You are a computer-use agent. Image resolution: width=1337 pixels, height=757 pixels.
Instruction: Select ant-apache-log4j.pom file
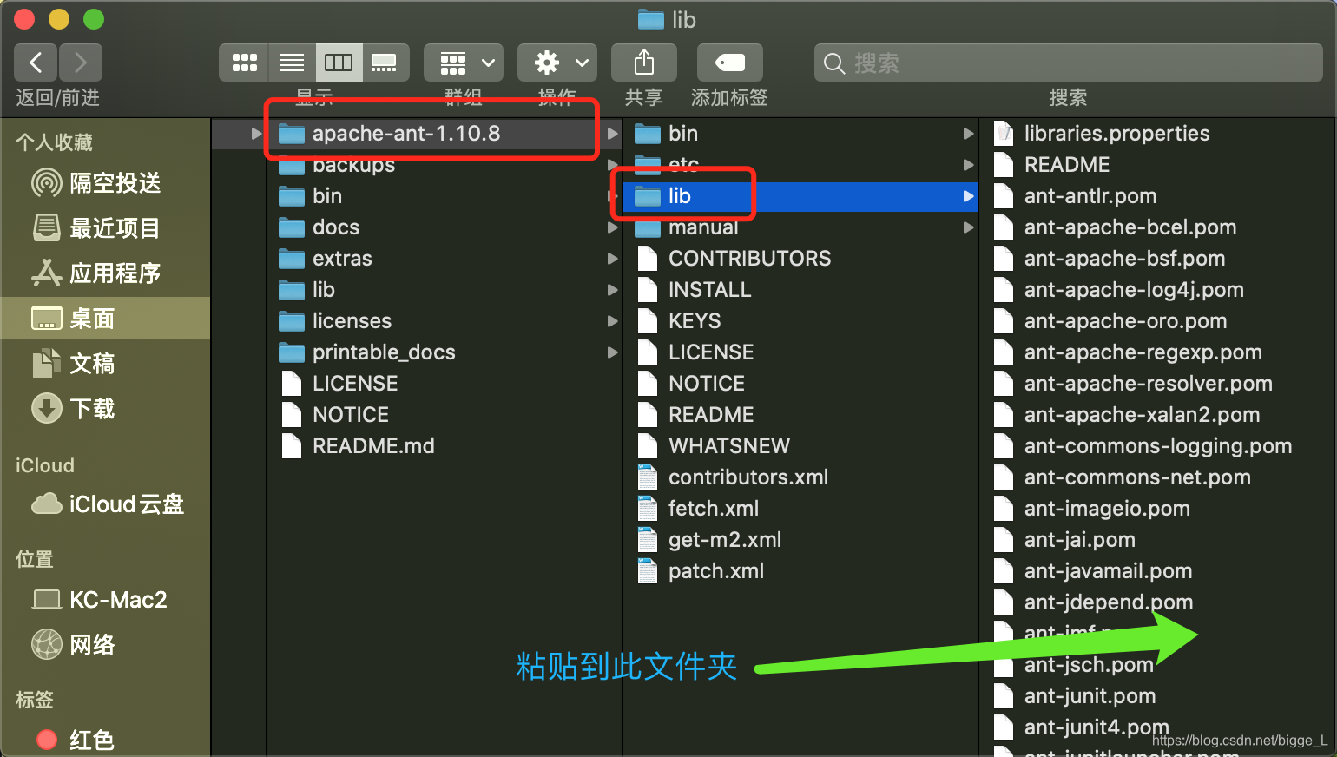point(1157,290)
